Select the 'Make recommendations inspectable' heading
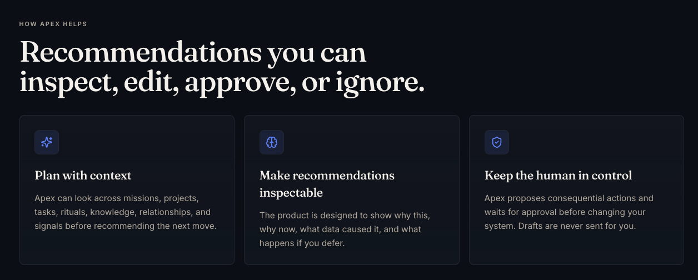The width and height of the screenshot is (698, 280). pos(327,184)
